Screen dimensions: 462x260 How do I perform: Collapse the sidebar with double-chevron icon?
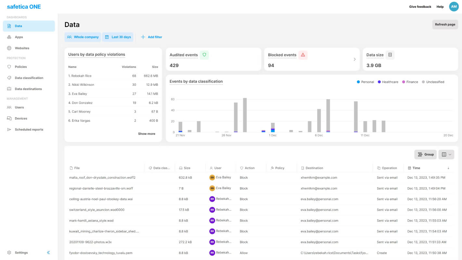(x=48, y=253)
